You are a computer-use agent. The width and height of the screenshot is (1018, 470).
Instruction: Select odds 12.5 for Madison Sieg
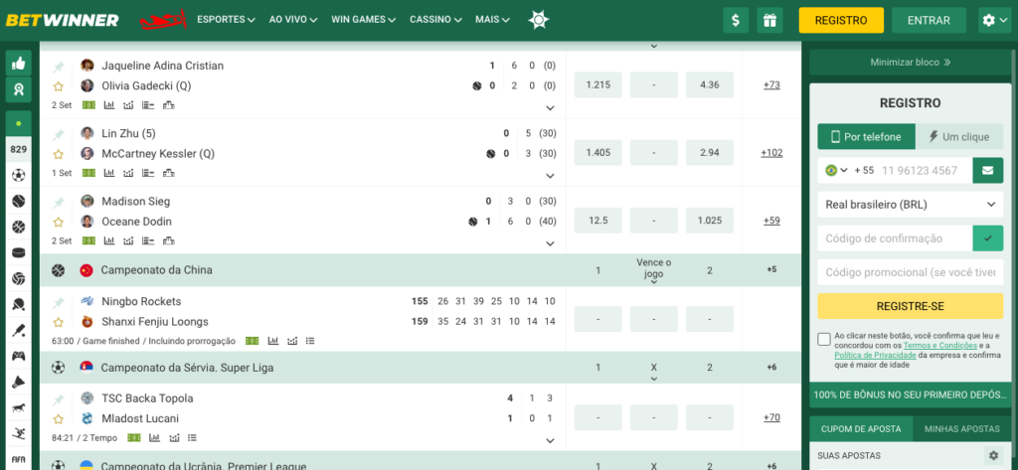click(598, 221)
